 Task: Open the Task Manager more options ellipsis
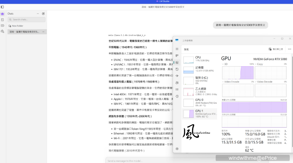[289, 49]
